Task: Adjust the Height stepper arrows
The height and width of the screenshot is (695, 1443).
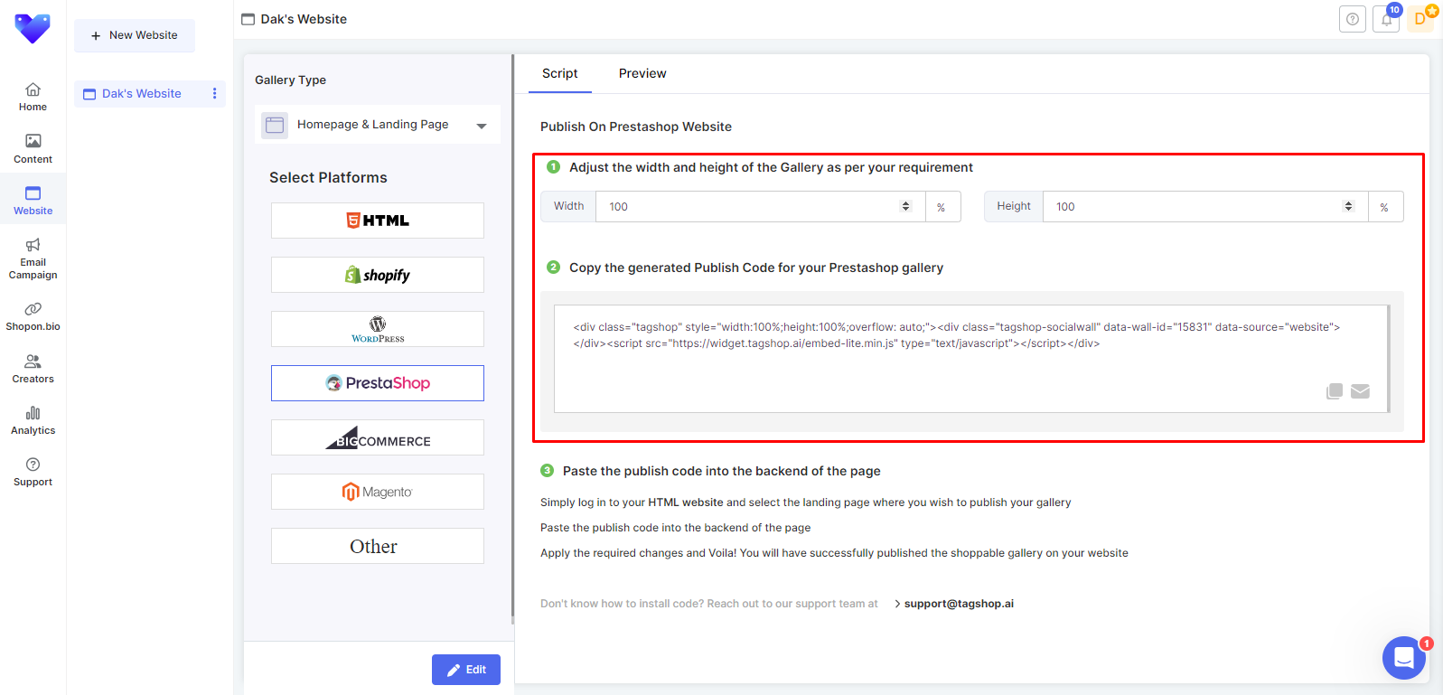Action: pos(1349,206)
